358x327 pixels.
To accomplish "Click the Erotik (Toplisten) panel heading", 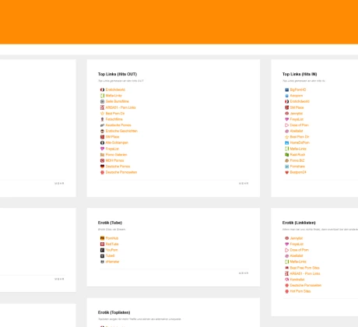I will coord(114,312).
